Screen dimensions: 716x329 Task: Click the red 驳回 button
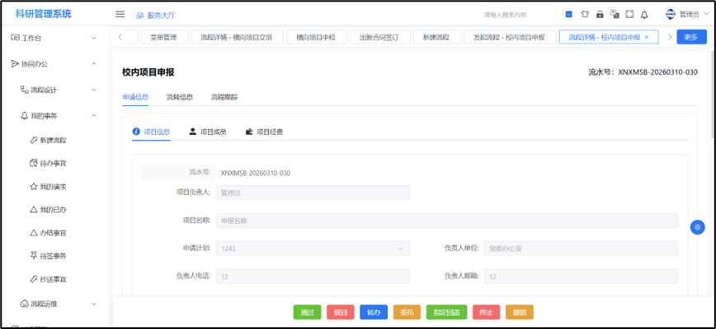tap(340, 313)
